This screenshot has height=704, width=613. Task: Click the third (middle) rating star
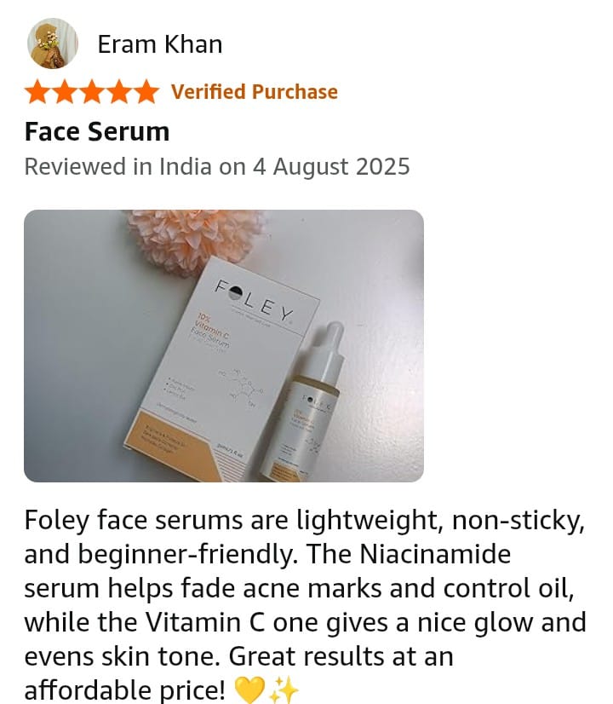[x=92, y=92]
